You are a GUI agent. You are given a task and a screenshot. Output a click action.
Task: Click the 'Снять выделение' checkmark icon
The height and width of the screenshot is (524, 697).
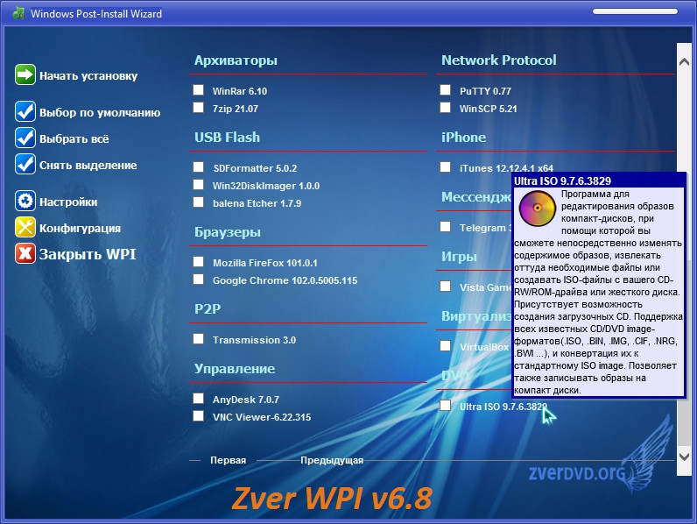click(x=25, y=164)
